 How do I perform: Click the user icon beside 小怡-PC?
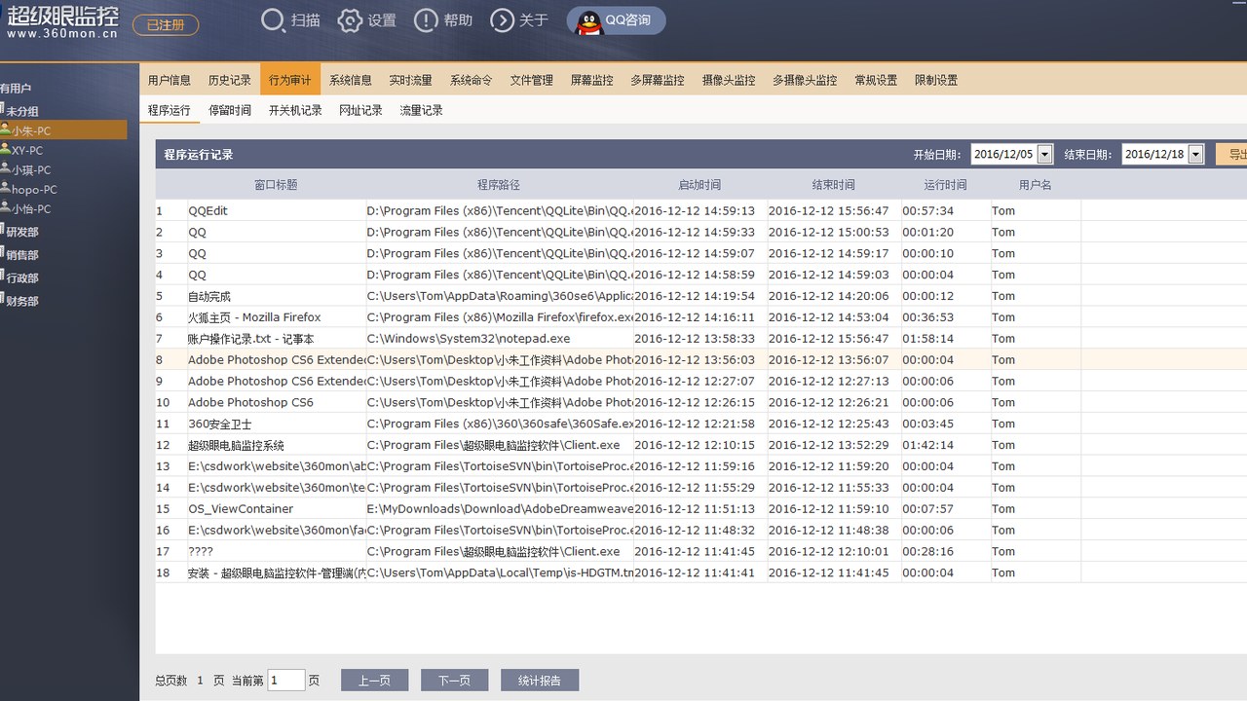5,208
